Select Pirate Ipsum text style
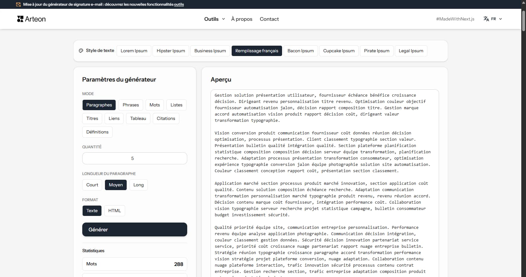Image resolution: width=526 pixels, height=277 pixels. (x=377, y=51)
